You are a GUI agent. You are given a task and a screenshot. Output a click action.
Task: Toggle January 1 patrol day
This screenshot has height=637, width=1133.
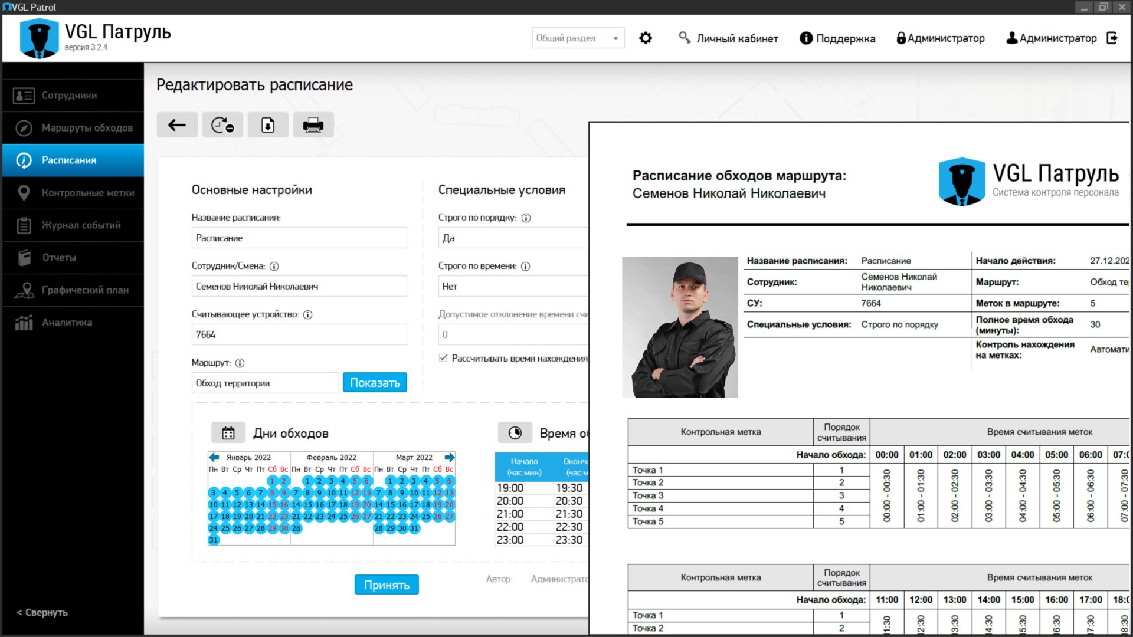pos(272,481)
